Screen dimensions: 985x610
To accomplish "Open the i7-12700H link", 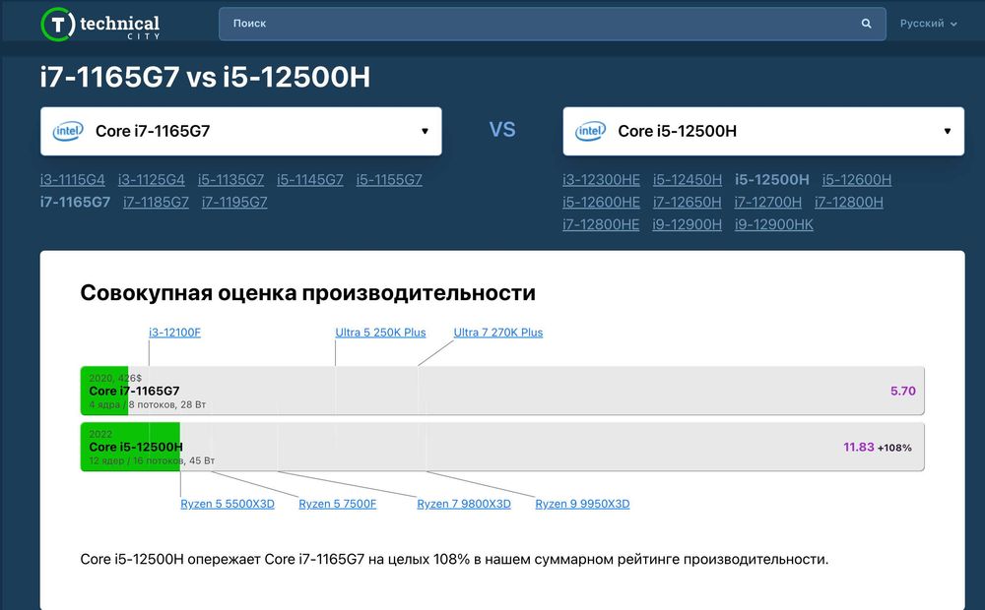I will (x=767, y=202).
